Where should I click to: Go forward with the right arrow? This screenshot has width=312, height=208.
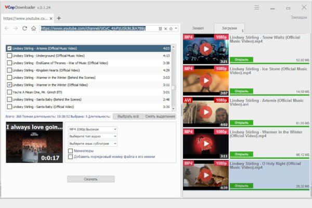click(15, 29)
